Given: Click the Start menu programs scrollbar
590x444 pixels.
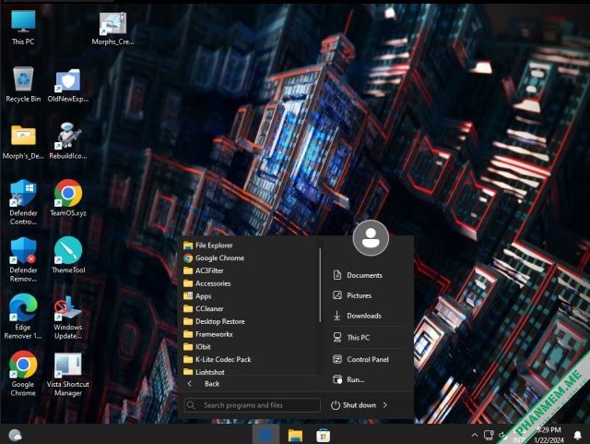Looking at the screenshot, I should (320, 285).
